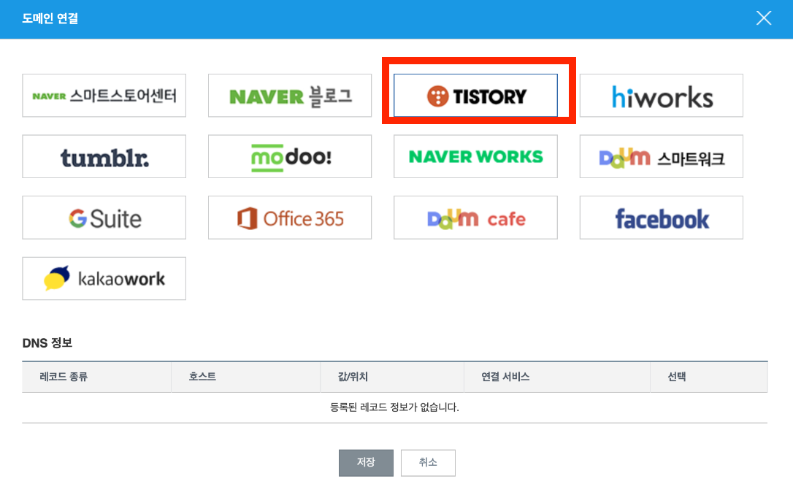Select the TISTORY service tile
Image resolution: width=793 pixels, height=495 pixels.
(x=475, y=96)
